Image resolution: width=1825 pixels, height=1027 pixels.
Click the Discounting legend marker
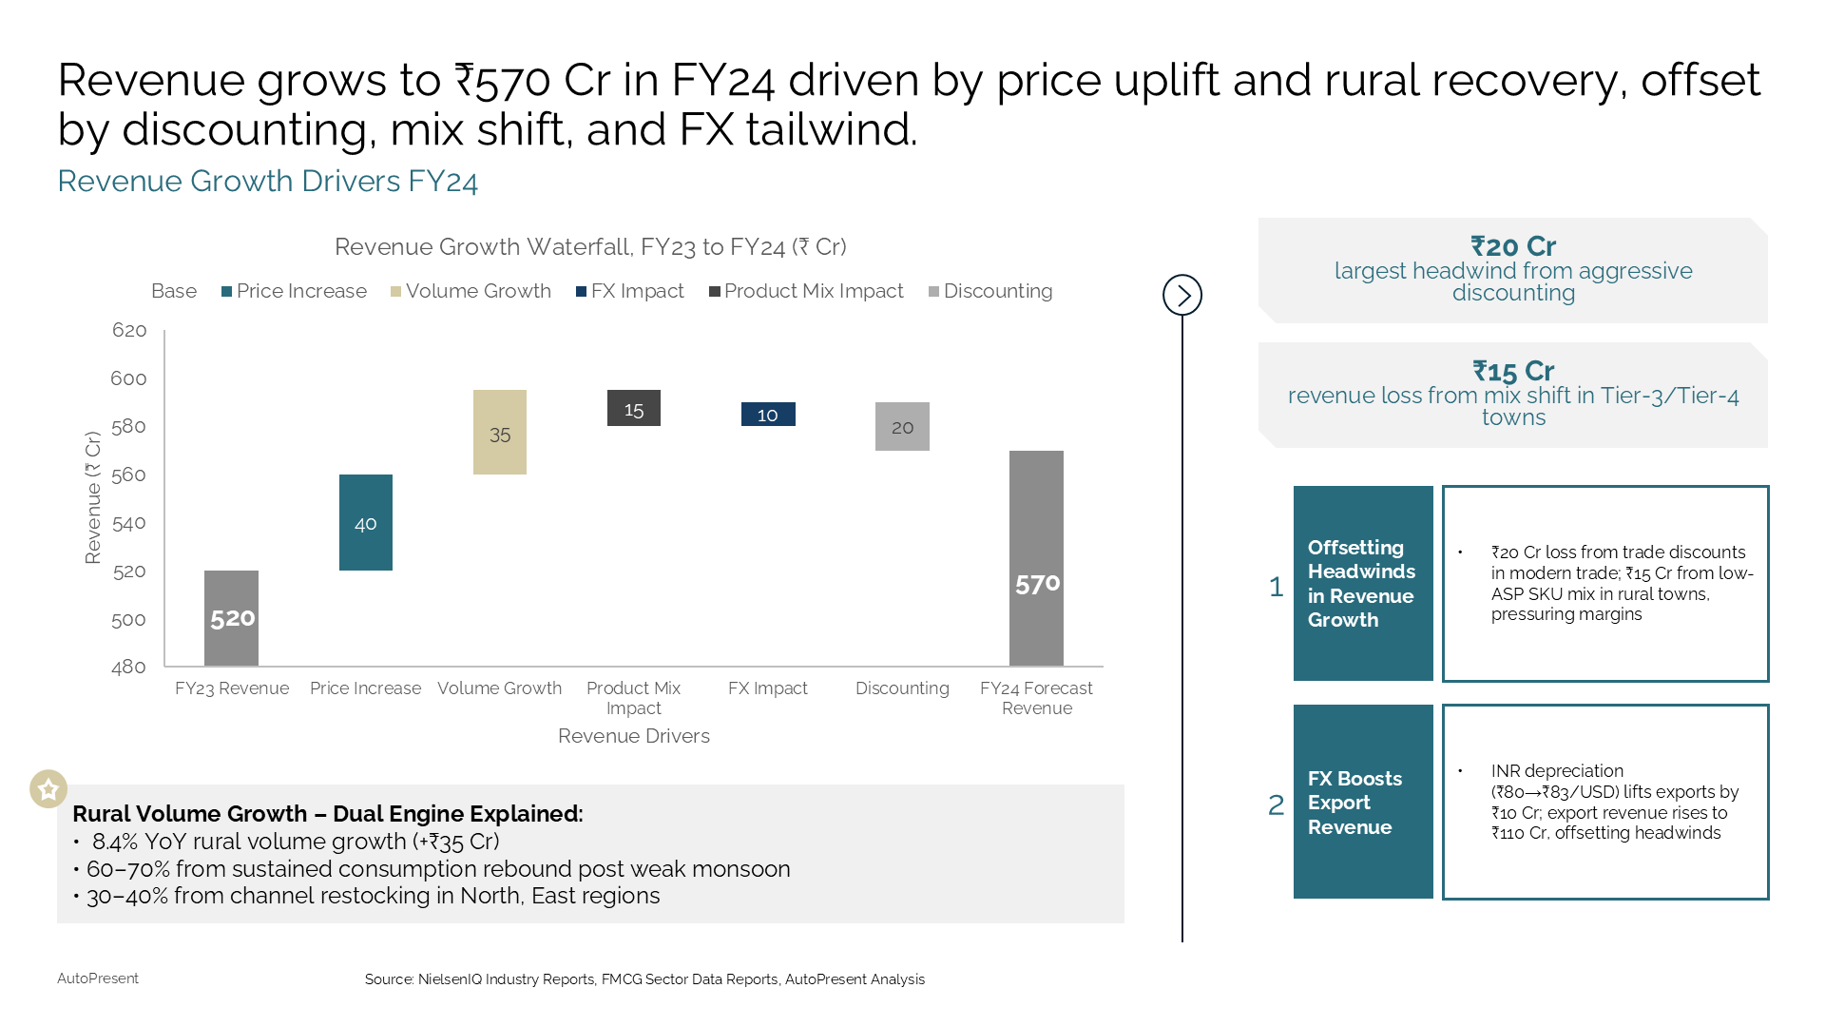point(933,292)
